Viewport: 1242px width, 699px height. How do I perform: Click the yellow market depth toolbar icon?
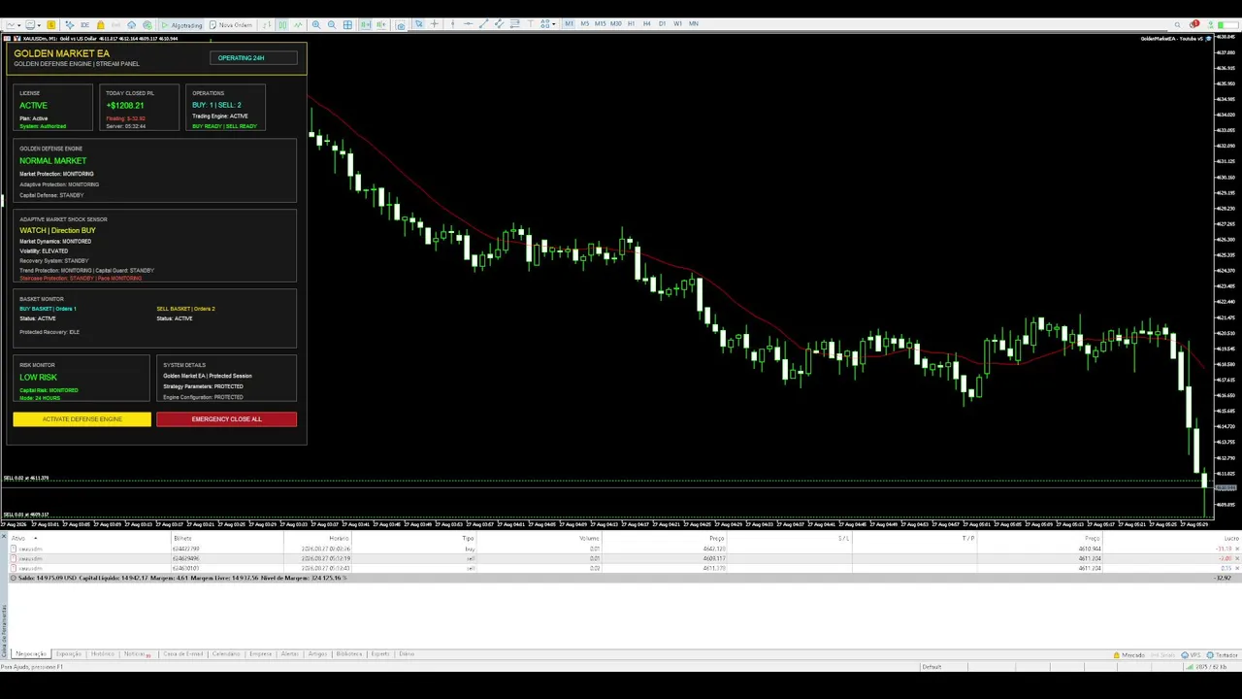coord(50,24)
